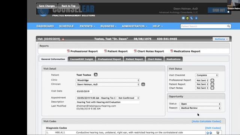Click the Description field with Hearing Test text
The image size is (240, 135).
pos(108,102)
